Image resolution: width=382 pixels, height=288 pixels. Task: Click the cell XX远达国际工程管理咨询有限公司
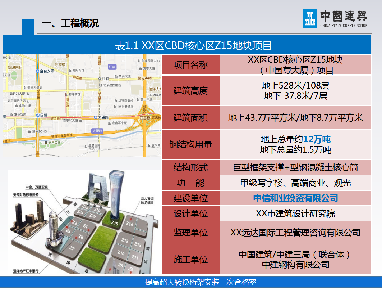[x=295, y=232]
